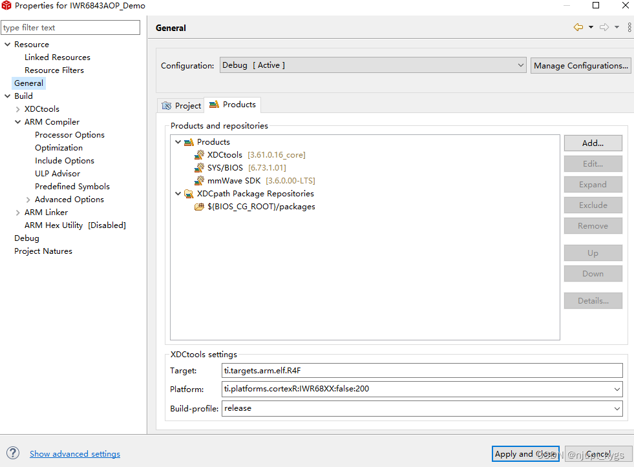Open the Build-profile dropdown

[617, 408]
